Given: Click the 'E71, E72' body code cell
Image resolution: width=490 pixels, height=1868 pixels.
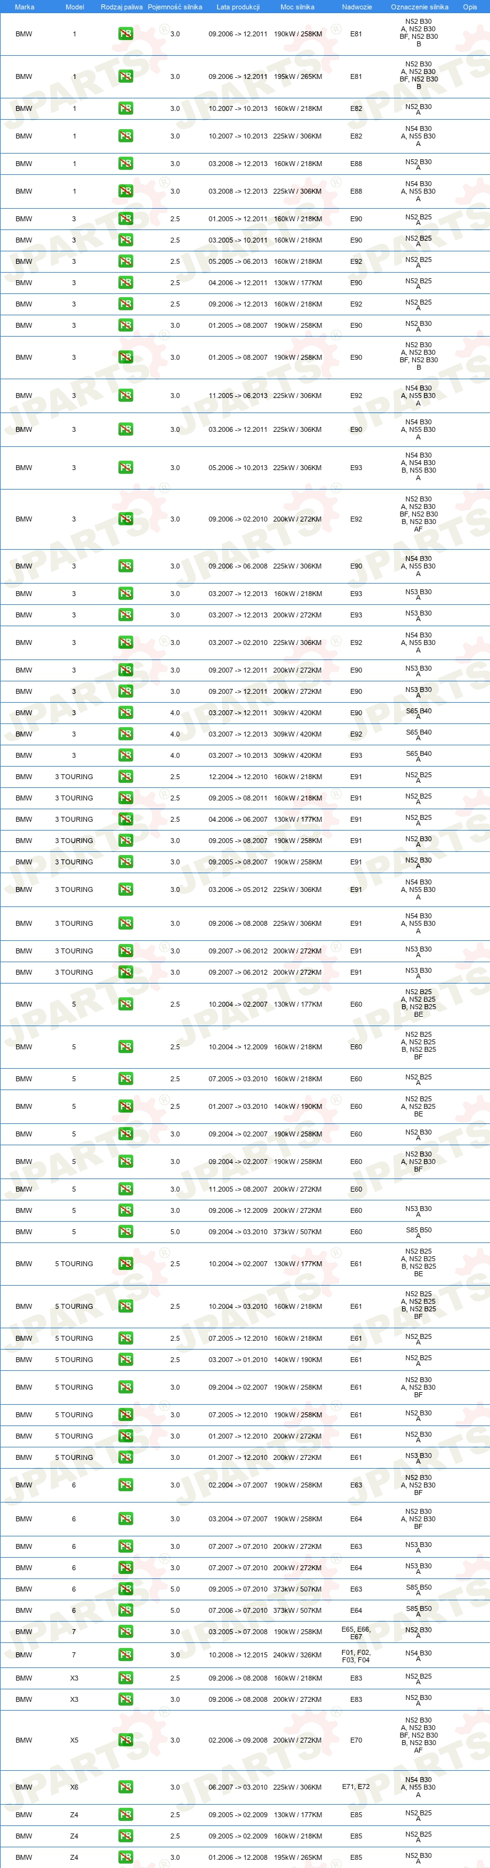Looking at the screenshot, I should tap(356, 1787).
